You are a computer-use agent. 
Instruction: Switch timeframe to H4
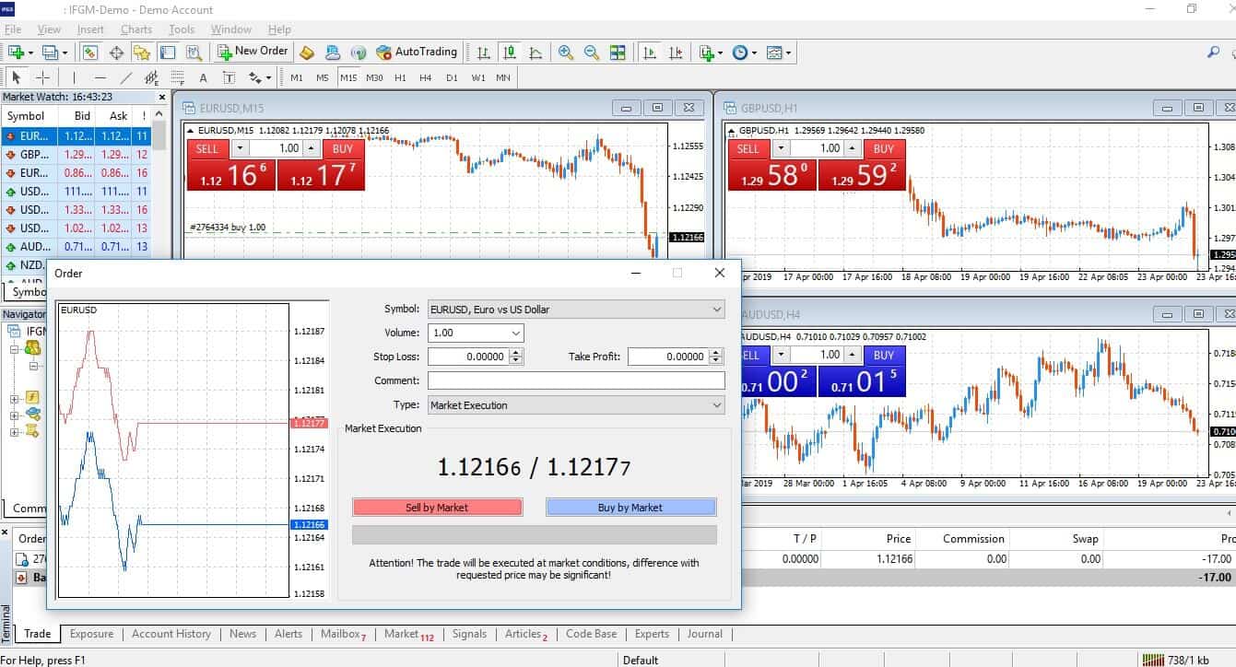425,77
